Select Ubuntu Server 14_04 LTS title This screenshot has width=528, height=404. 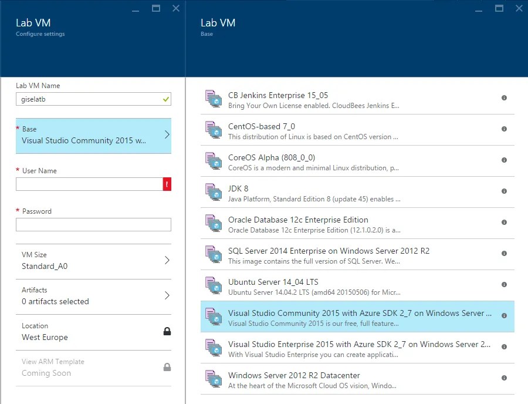pos(273,282)
